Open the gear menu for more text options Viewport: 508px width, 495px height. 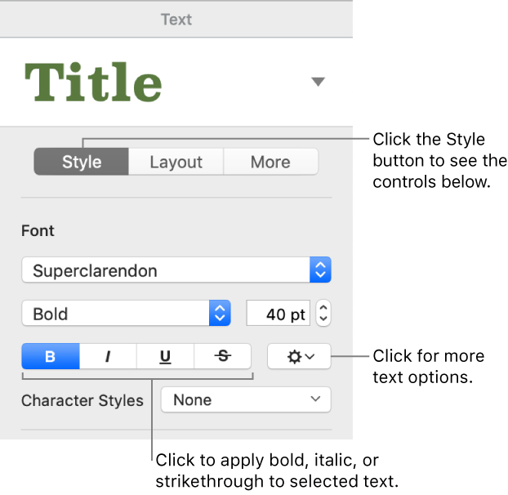click(298, 357)
